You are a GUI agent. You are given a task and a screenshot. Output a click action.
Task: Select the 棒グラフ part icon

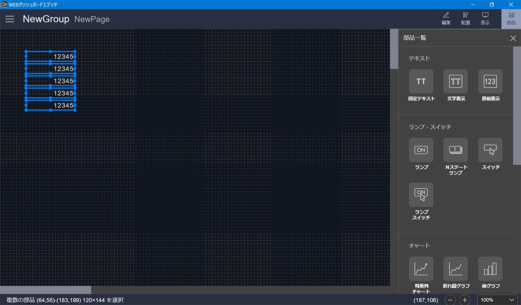(490, 269)
